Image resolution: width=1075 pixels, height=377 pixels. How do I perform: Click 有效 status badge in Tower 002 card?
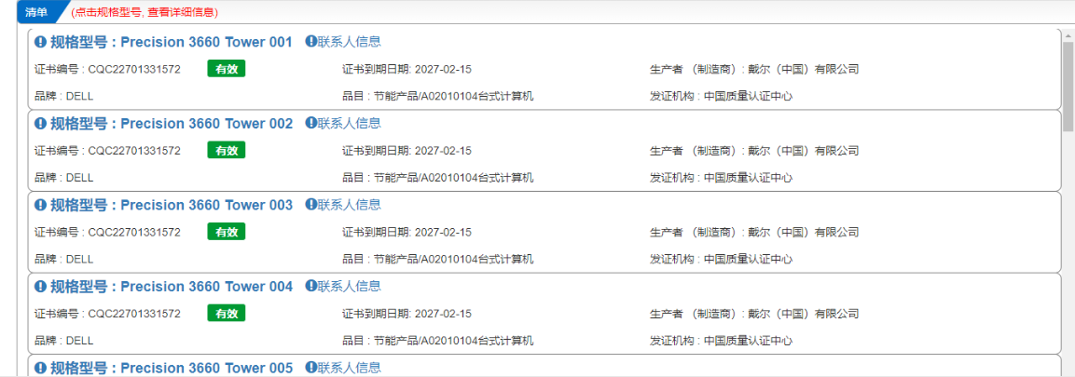pos(227,151)
